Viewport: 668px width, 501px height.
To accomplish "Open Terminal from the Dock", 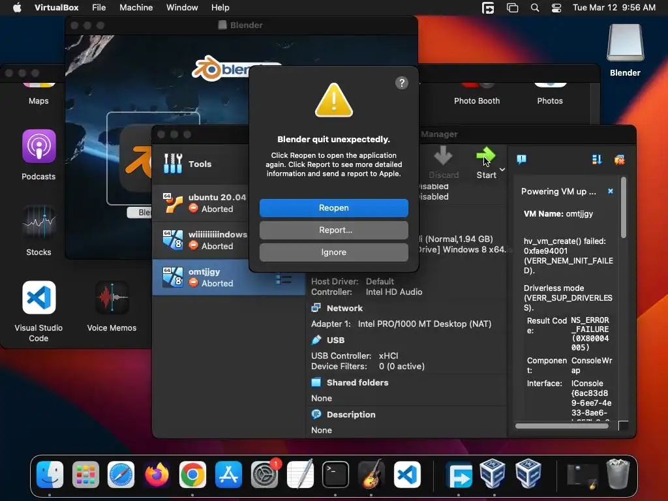I will (336, 475).
